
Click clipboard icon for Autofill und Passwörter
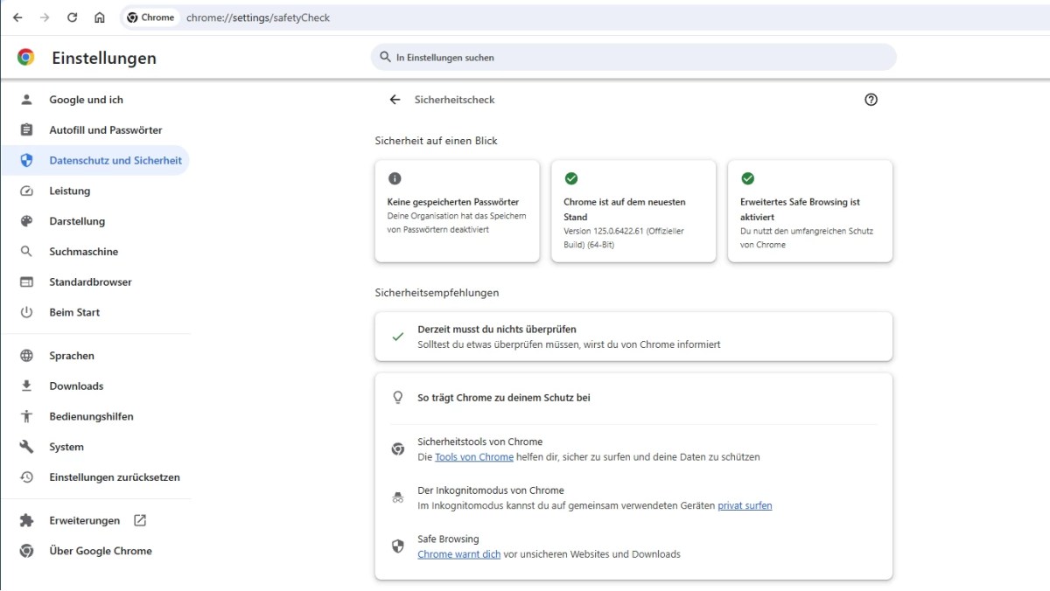[26, 130]
